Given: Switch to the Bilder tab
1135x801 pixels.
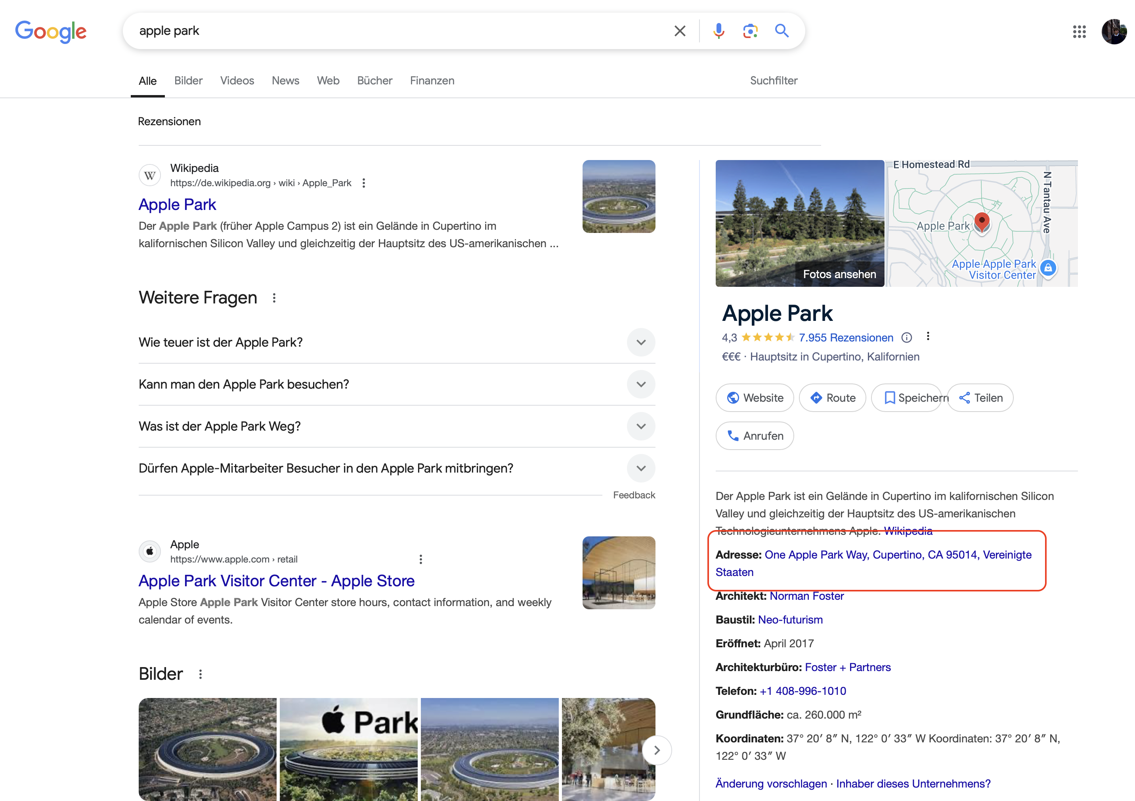Looking at the screenshot, I should (x=188, y=80).
